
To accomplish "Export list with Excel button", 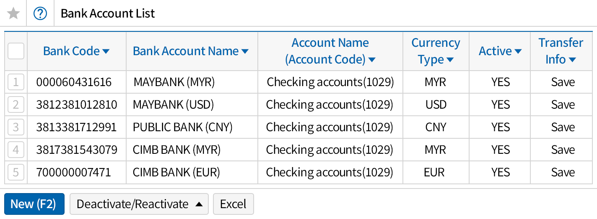I will [x=233, y=204].
